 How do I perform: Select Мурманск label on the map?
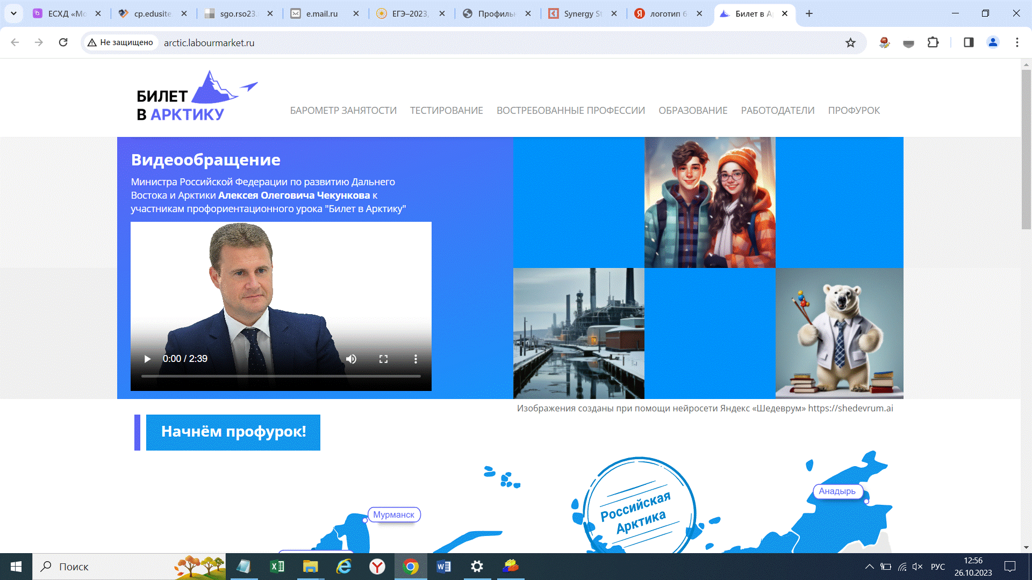coord(394,514)
